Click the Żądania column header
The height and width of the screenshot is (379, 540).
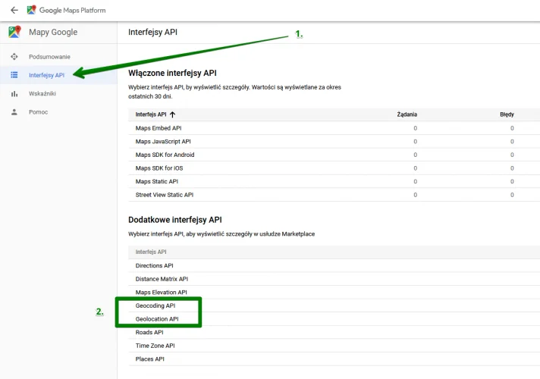click(x=407, y=114)
